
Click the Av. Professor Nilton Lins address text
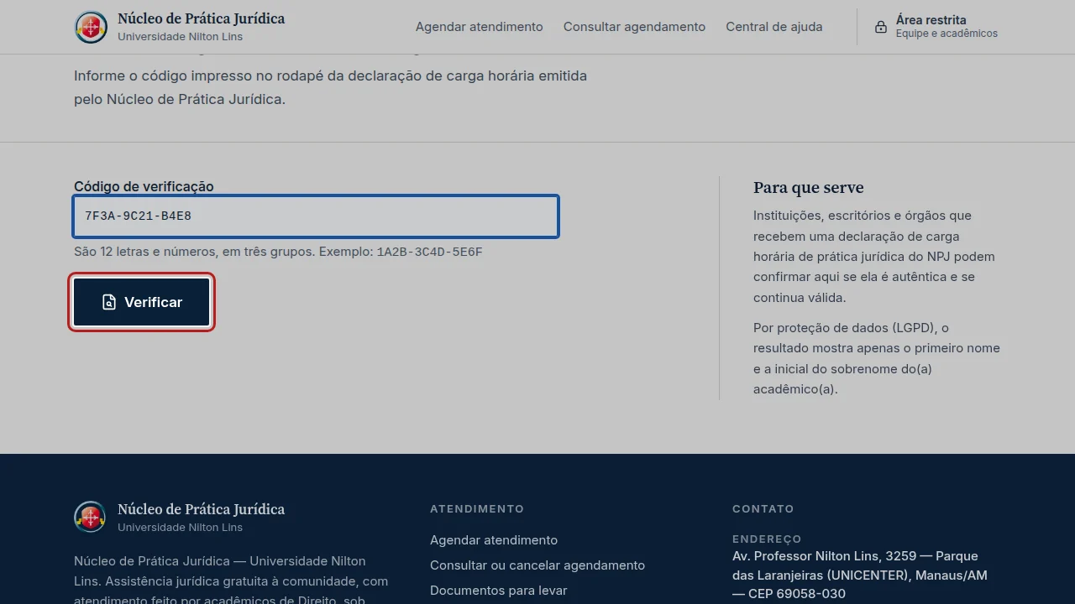[x=860, y=575]
